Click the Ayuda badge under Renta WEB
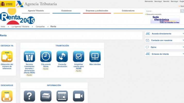The image size is (184, 103). [x=29, y=75]
